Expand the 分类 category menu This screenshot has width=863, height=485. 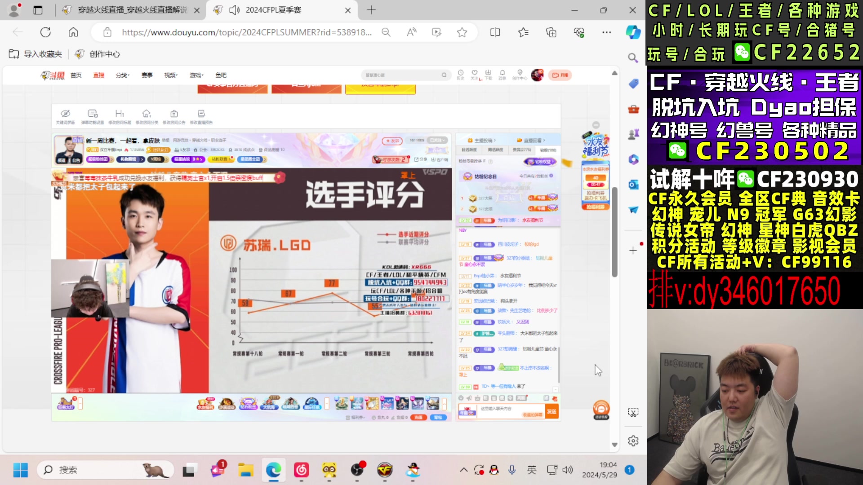(x=122, y=75)
